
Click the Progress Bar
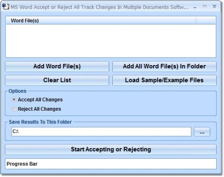[x=111, y=164]
